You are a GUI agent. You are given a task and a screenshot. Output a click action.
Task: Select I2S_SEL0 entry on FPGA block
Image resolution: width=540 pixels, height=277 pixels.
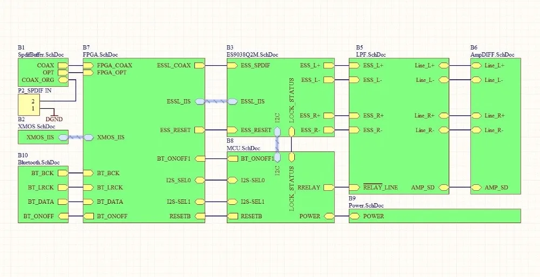(200, 180)
